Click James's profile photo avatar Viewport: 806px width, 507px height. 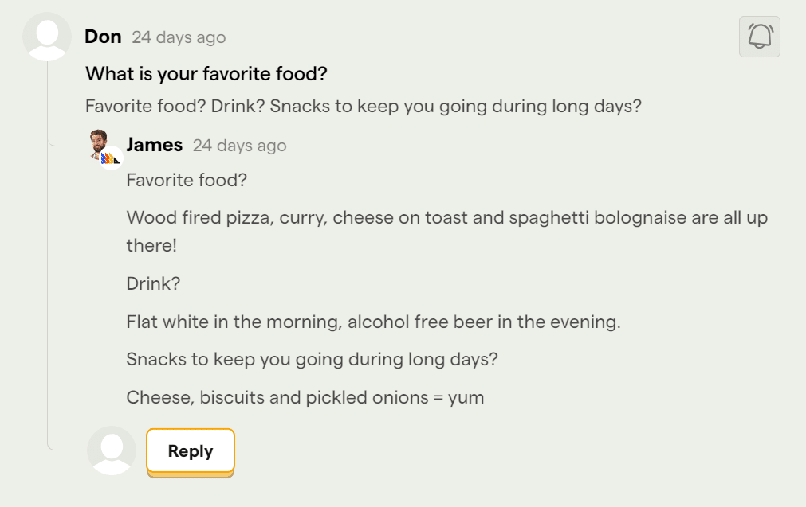[99, 142]
